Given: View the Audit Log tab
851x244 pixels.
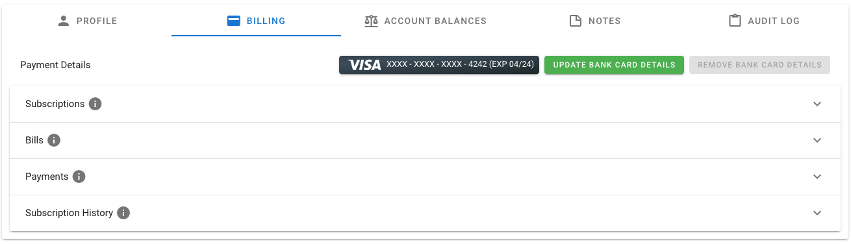Looking at the screenshot, I should (x=764, y=21).
